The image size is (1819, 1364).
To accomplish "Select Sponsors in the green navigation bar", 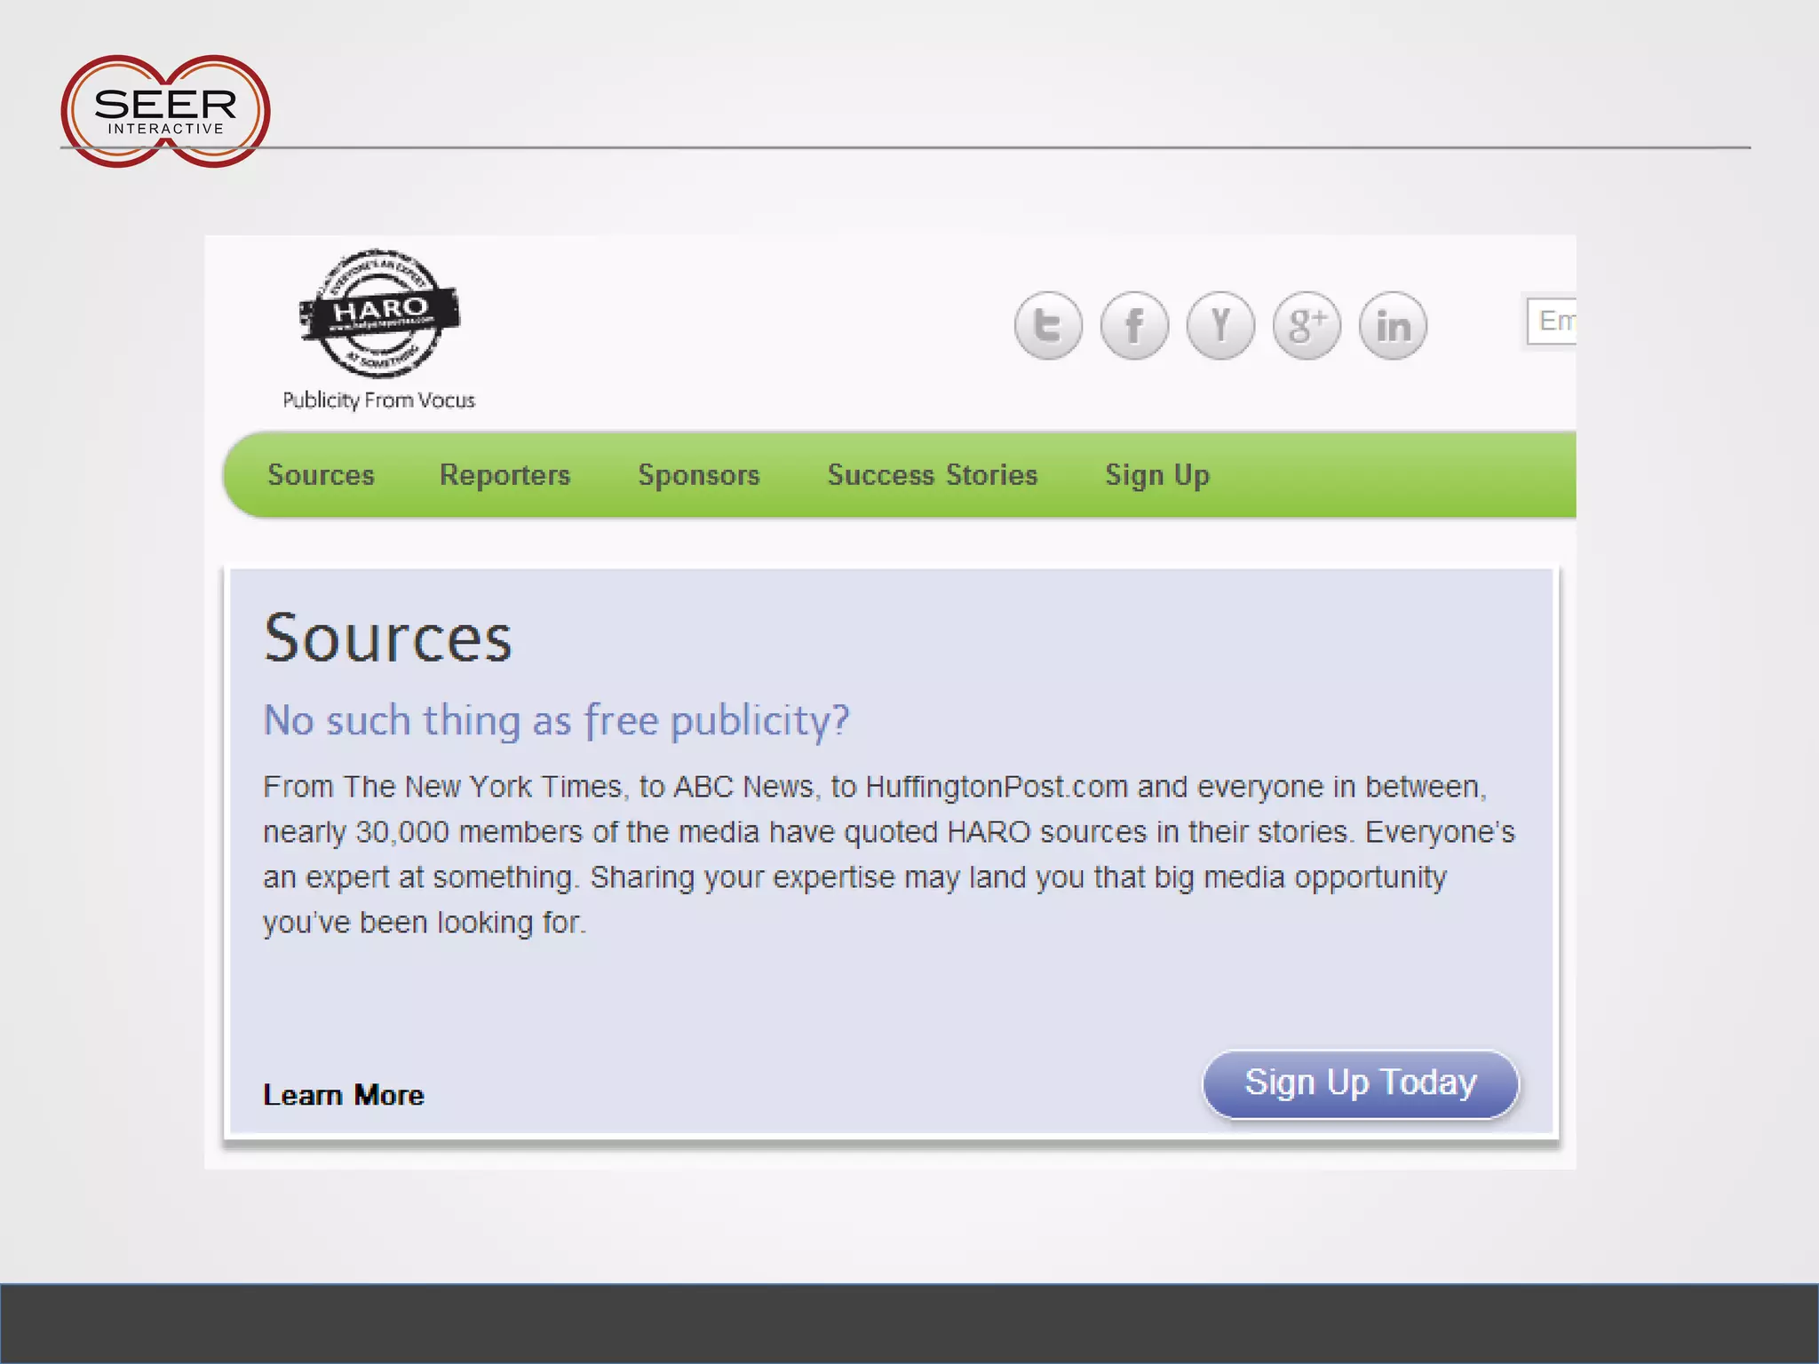I will tap(699, 475).
